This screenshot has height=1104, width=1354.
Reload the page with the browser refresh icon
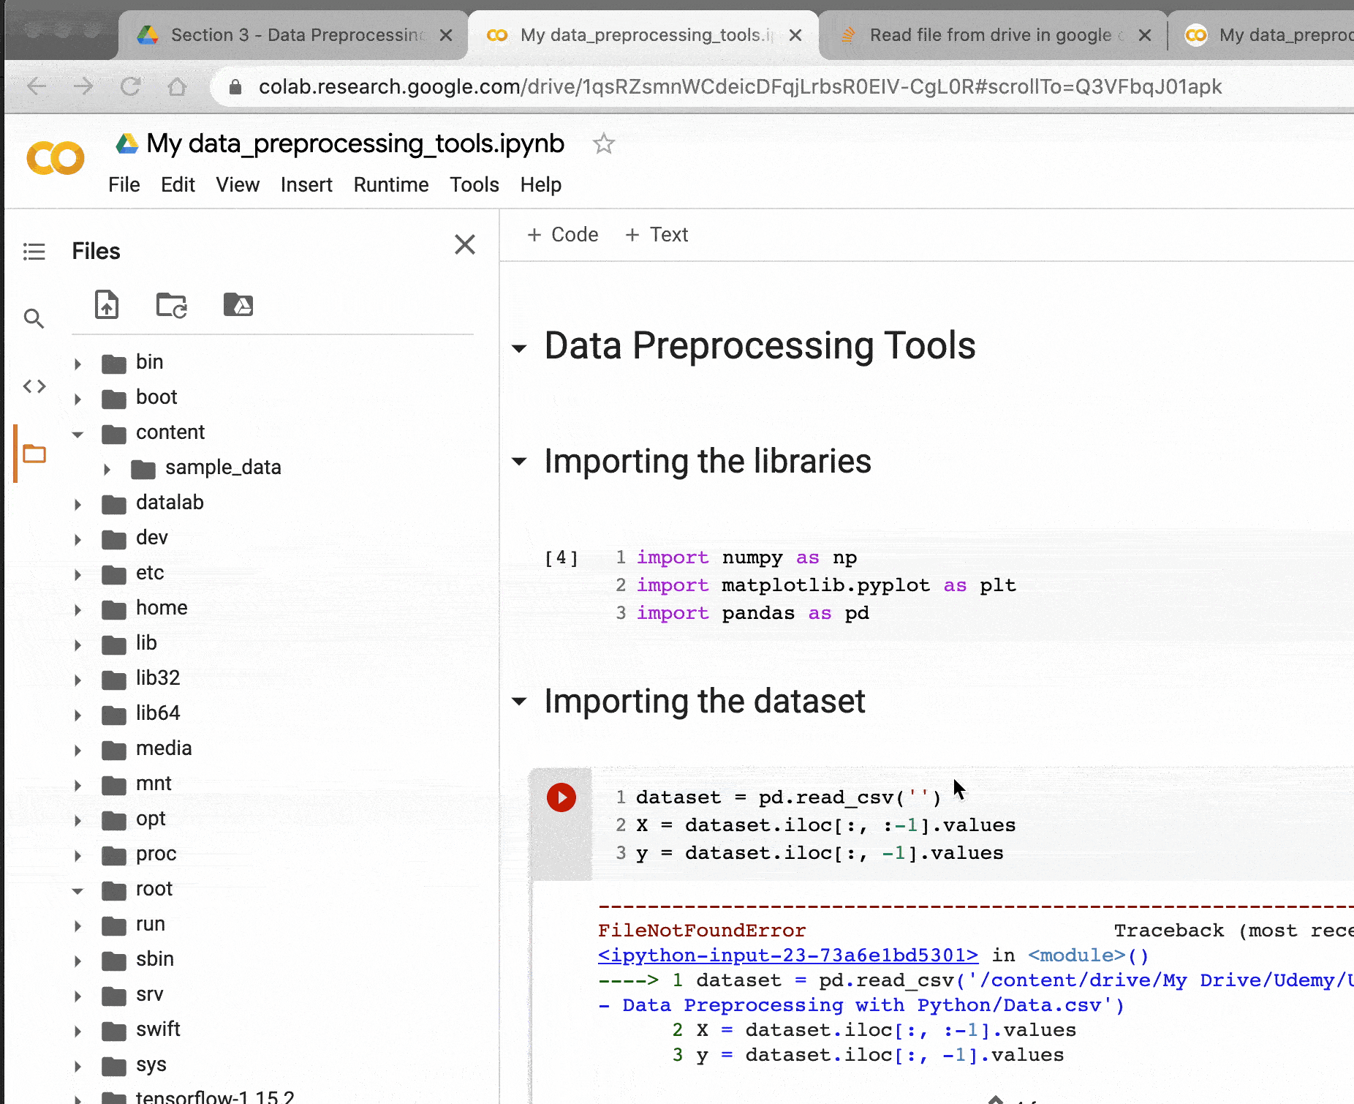click(x=132, y=86)
